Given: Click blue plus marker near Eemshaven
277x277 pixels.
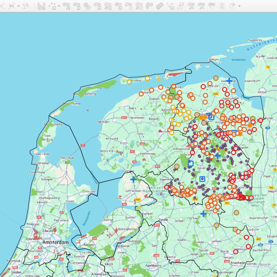Looking at the screenshot, I should pyautogui.click(x=229, y=81).
